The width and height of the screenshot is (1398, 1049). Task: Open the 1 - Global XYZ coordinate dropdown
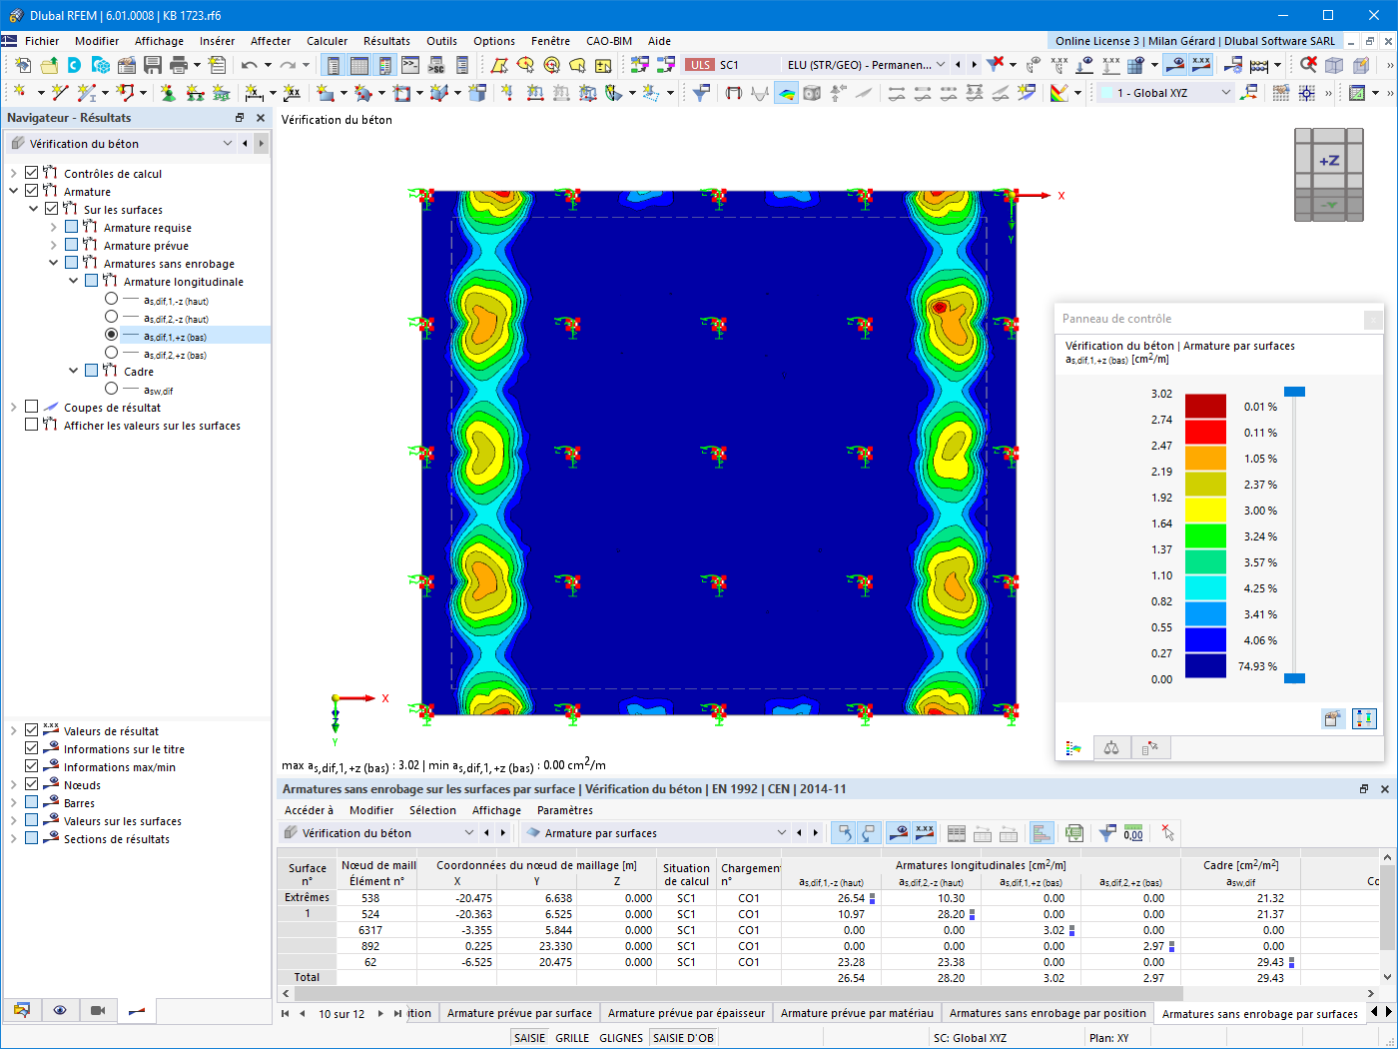tap(1226, 93)
